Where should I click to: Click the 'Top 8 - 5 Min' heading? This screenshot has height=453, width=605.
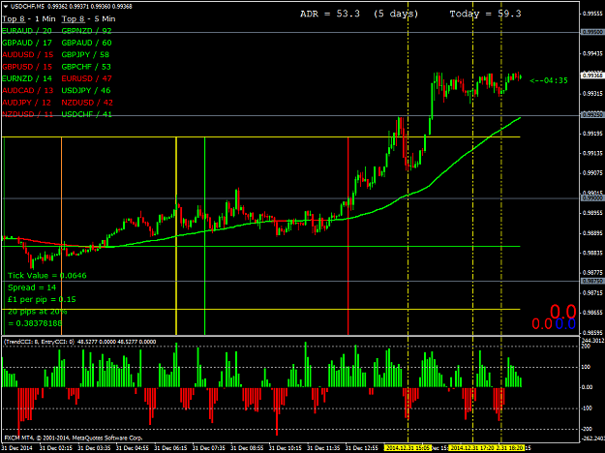pos(88,19)
